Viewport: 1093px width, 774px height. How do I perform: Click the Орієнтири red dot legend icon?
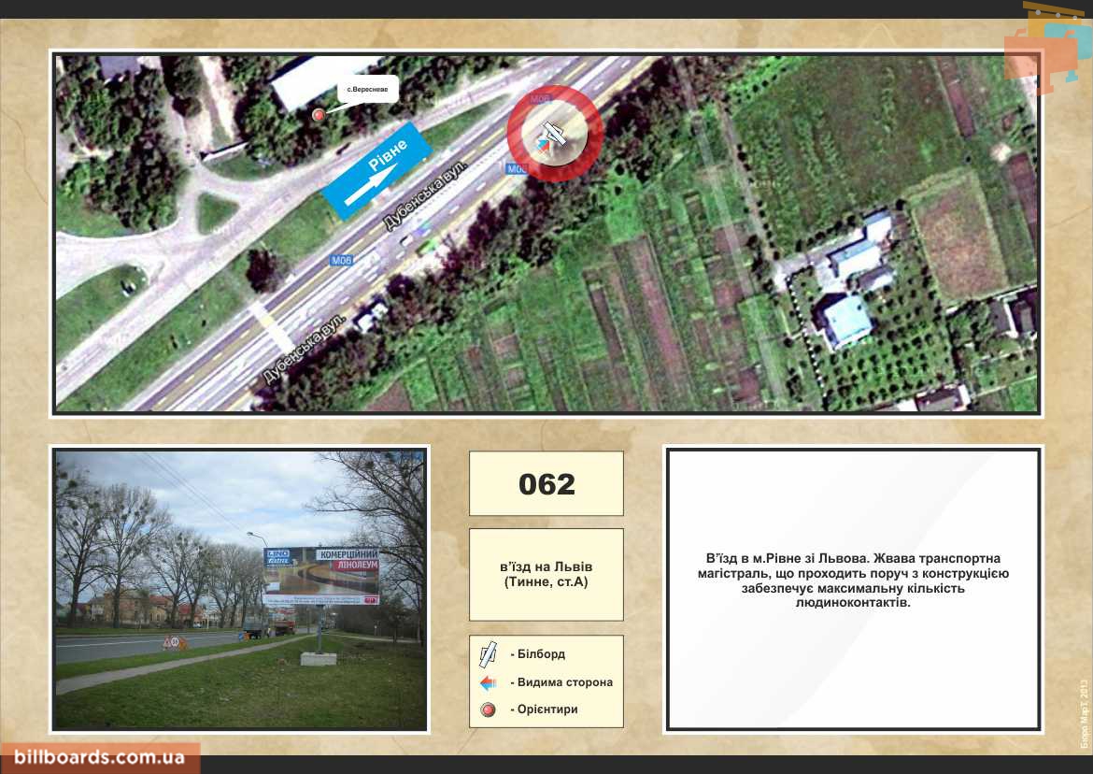(488, 709)
